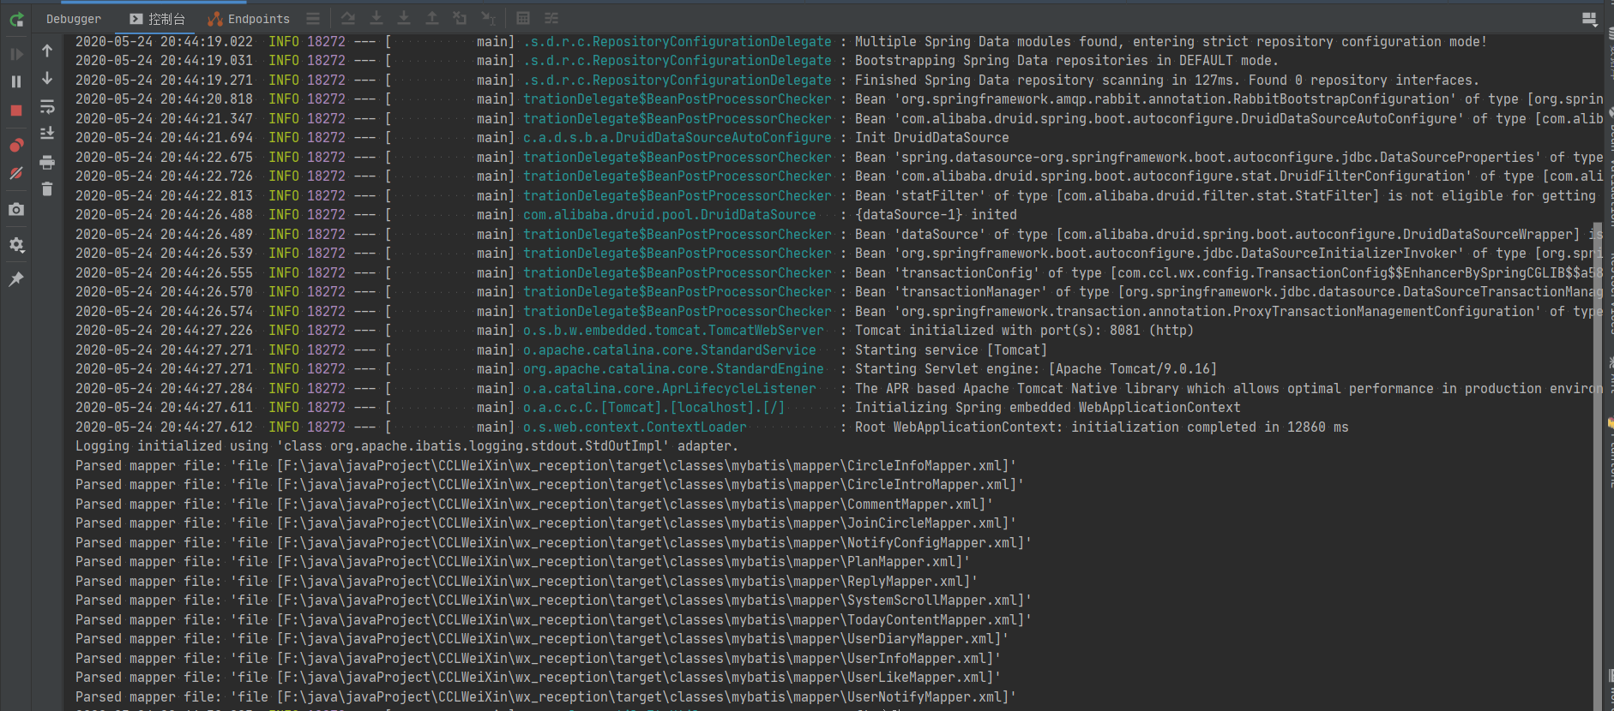Toggle scroll to end of console
Viewport: 1614px width, 711px height.
tap(47, 133)
